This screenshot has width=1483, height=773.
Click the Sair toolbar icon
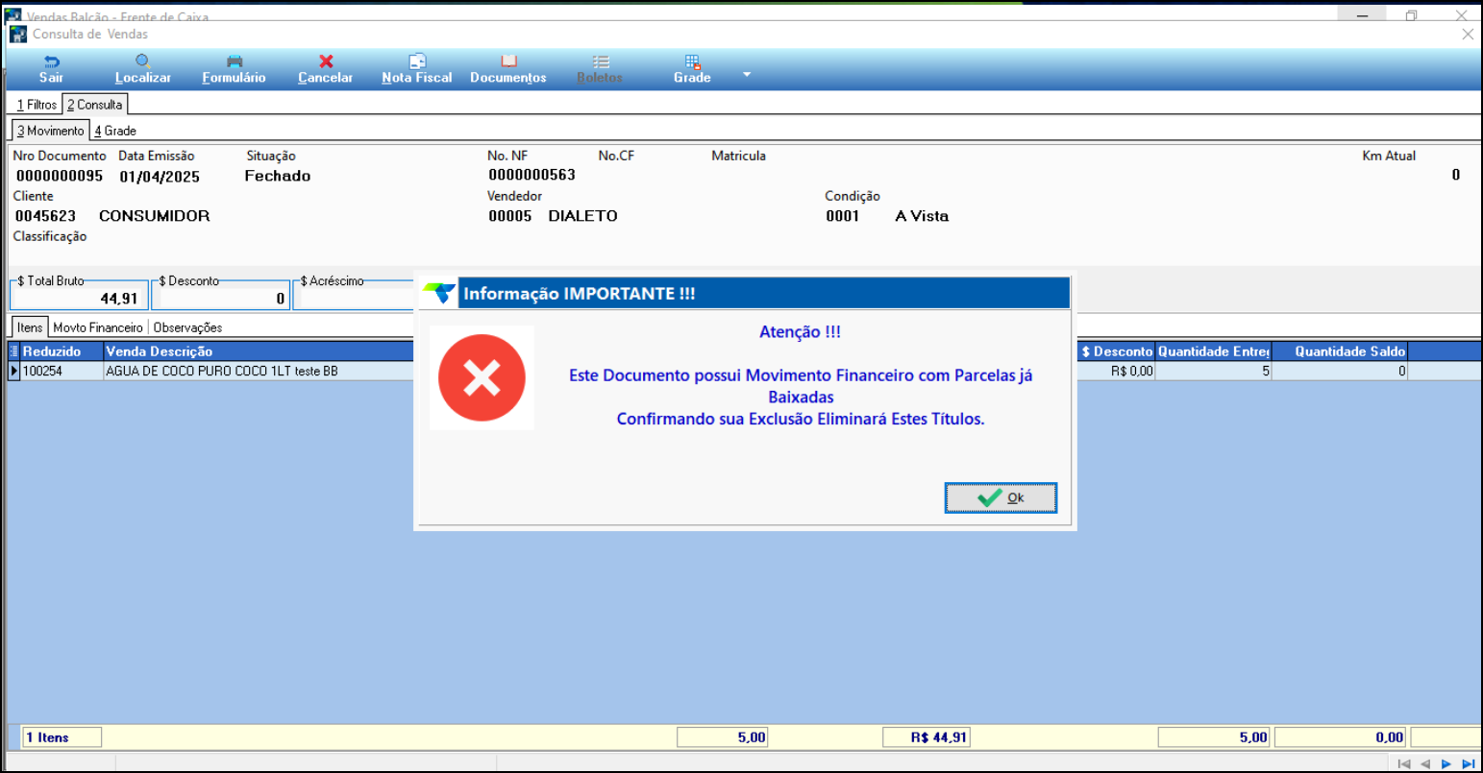pos(52,61)
